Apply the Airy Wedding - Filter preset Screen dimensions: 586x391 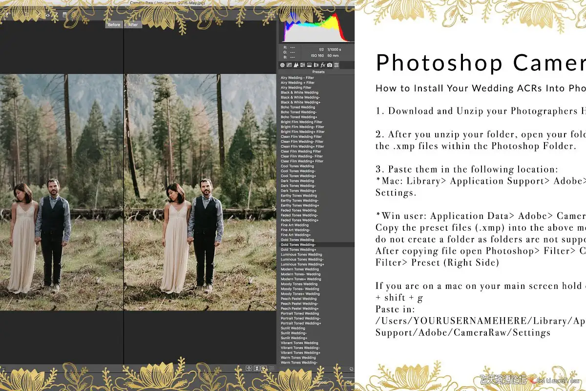[297, 78]
